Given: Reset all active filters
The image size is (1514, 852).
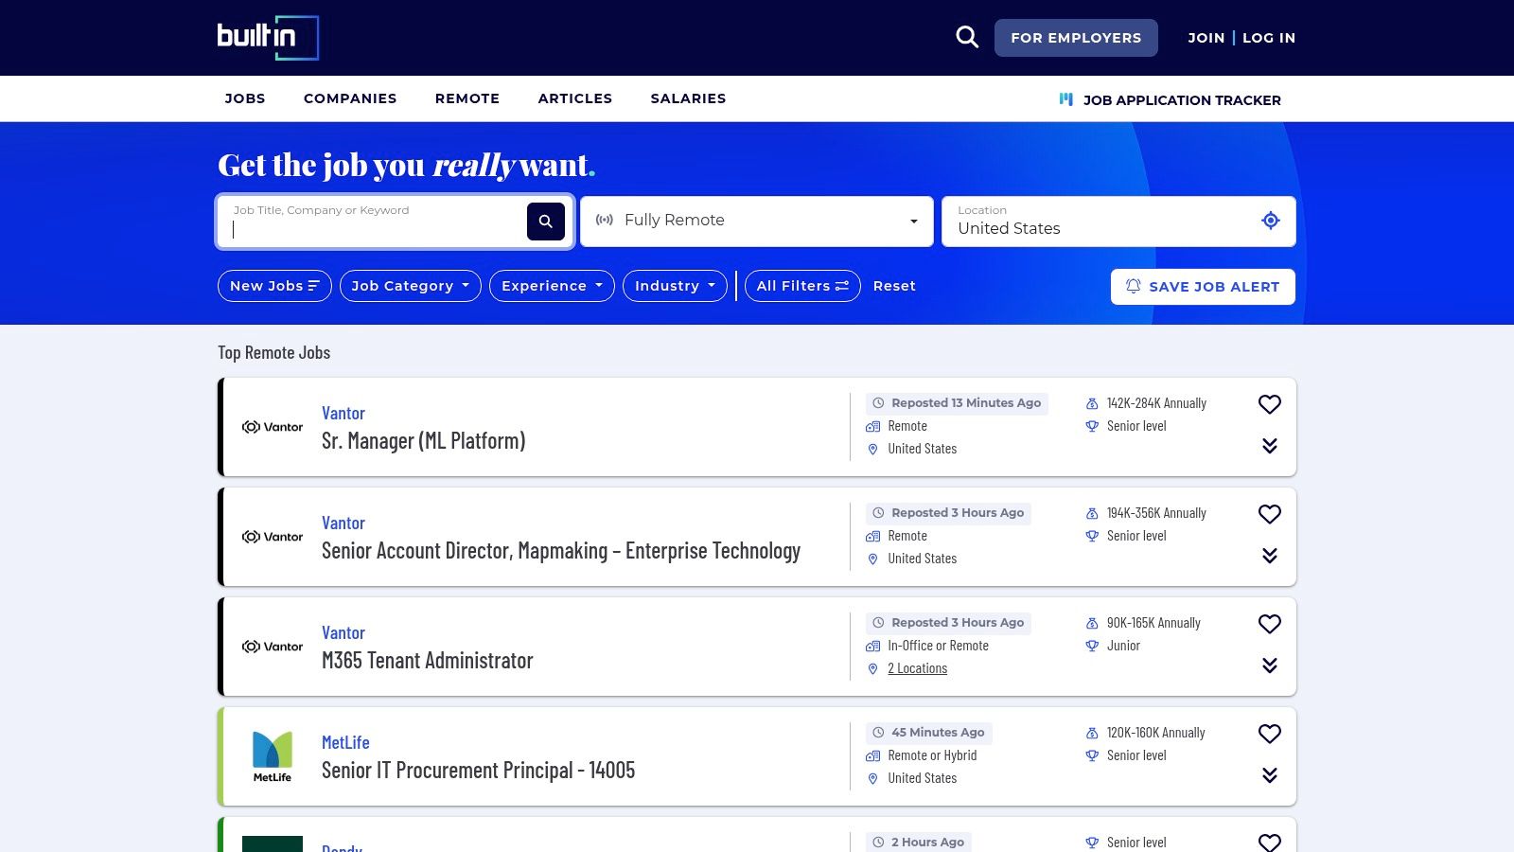Looking at the screenshot, I should pyautogui.click(x=893, y=286).
